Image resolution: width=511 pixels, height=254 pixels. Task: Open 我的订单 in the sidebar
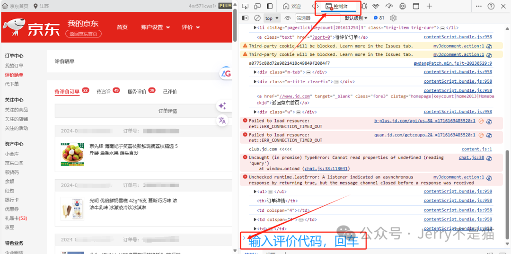click(x=14, y=66)
